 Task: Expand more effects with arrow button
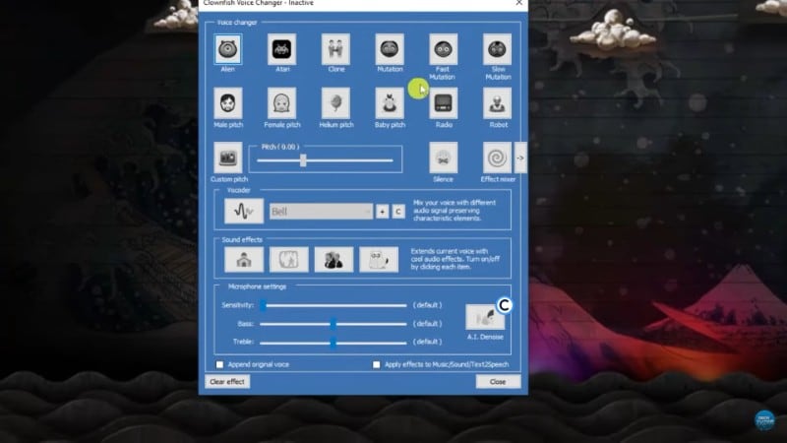(520, 158)
